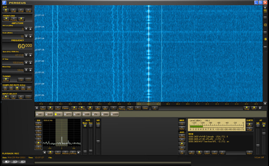
Task: Click the Cal tuning button
Action: click(21, 80)
